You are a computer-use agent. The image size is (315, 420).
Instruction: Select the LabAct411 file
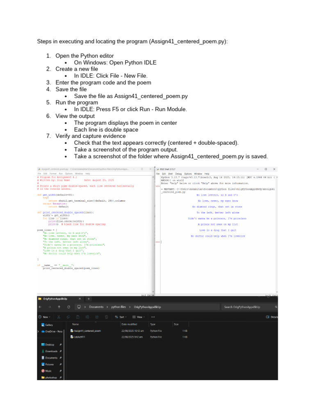coord(78,337)
